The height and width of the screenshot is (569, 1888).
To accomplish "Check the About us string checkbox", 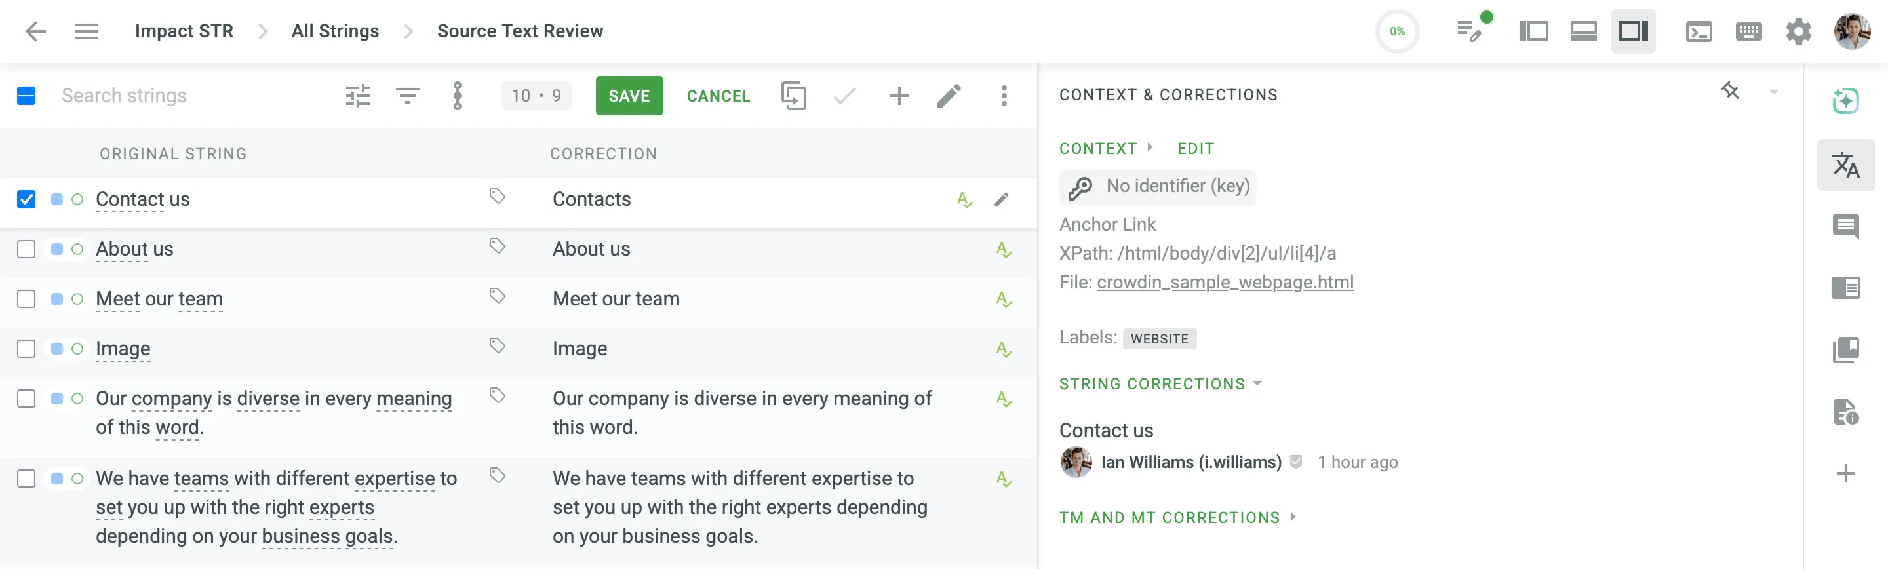I will pos(26,249).
